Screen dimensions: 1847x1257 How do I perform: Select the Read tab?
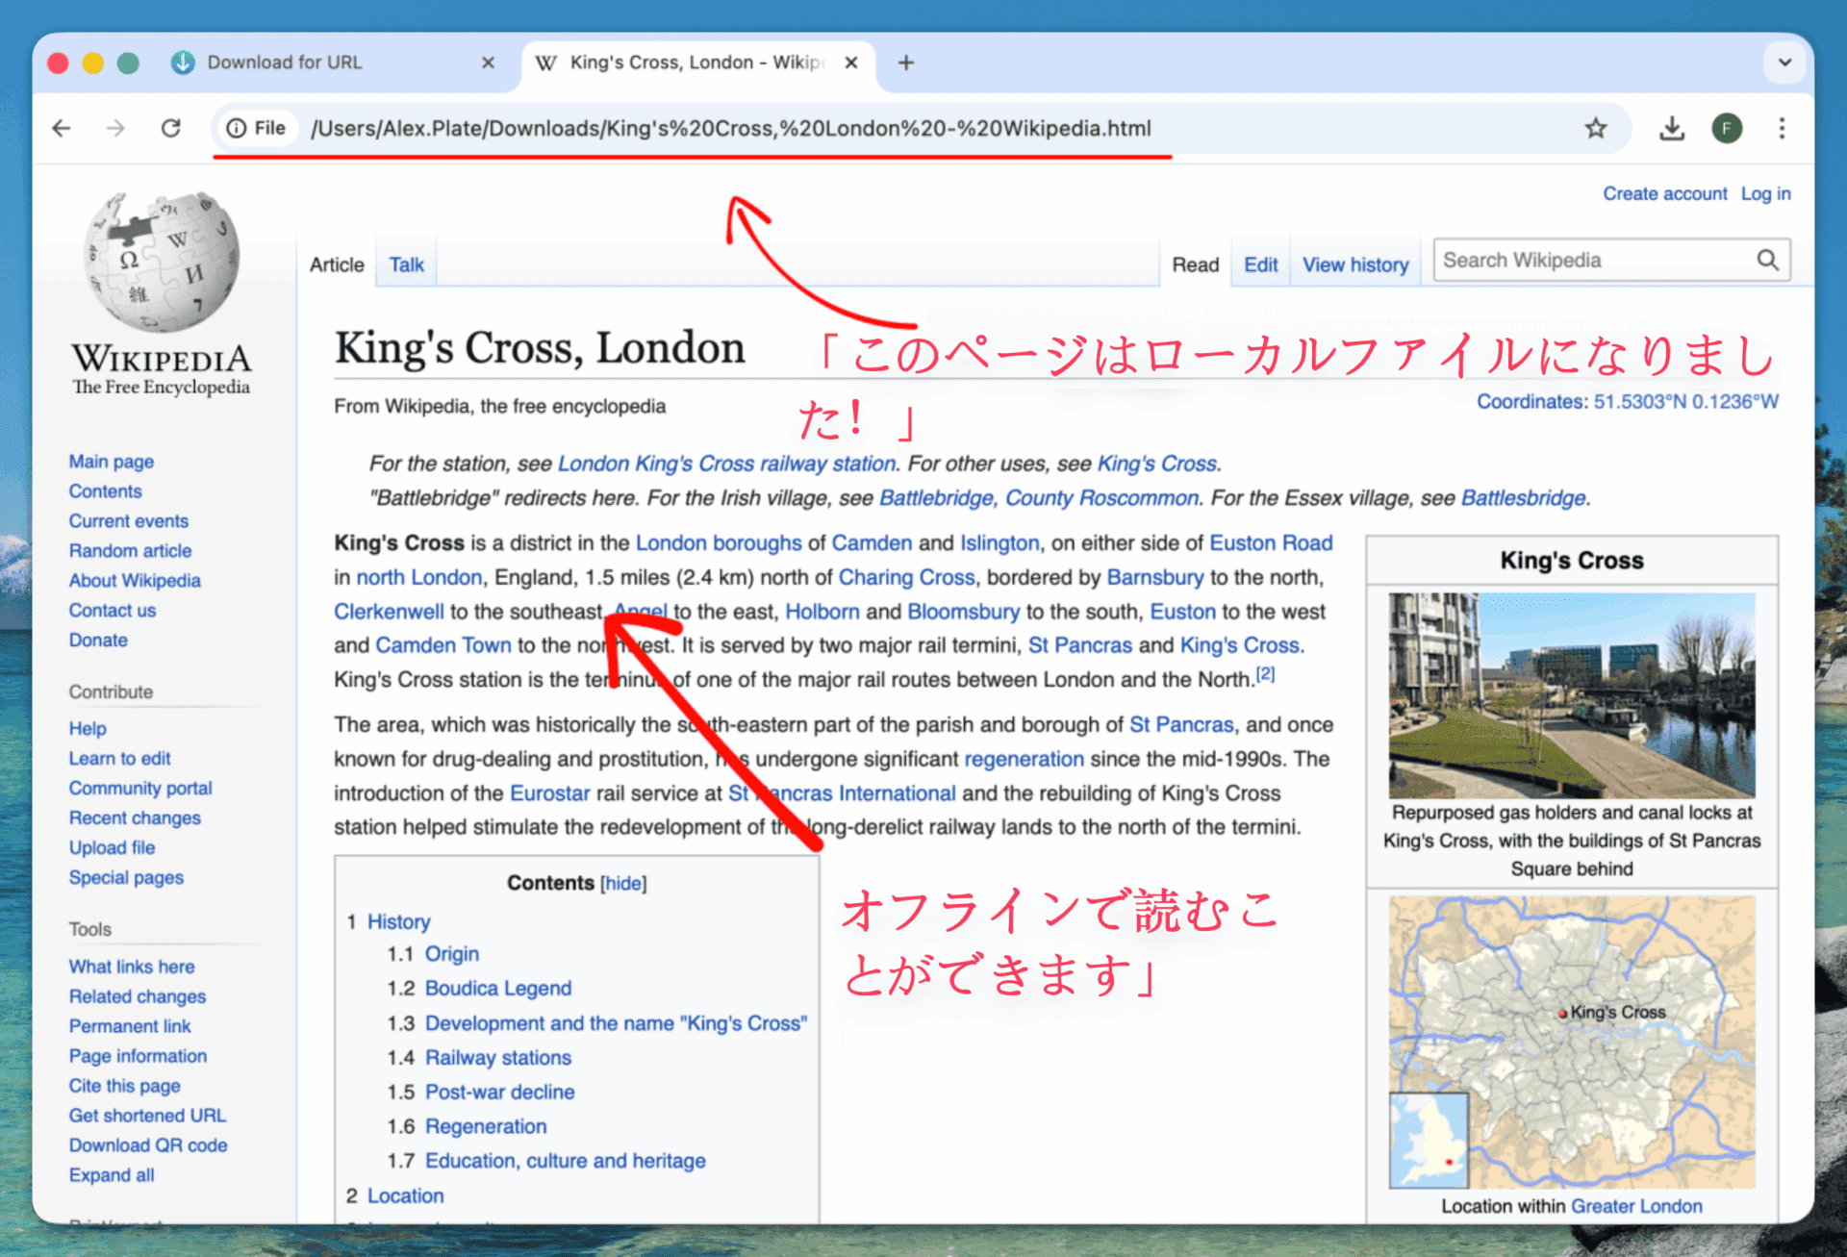[1195, 264]
